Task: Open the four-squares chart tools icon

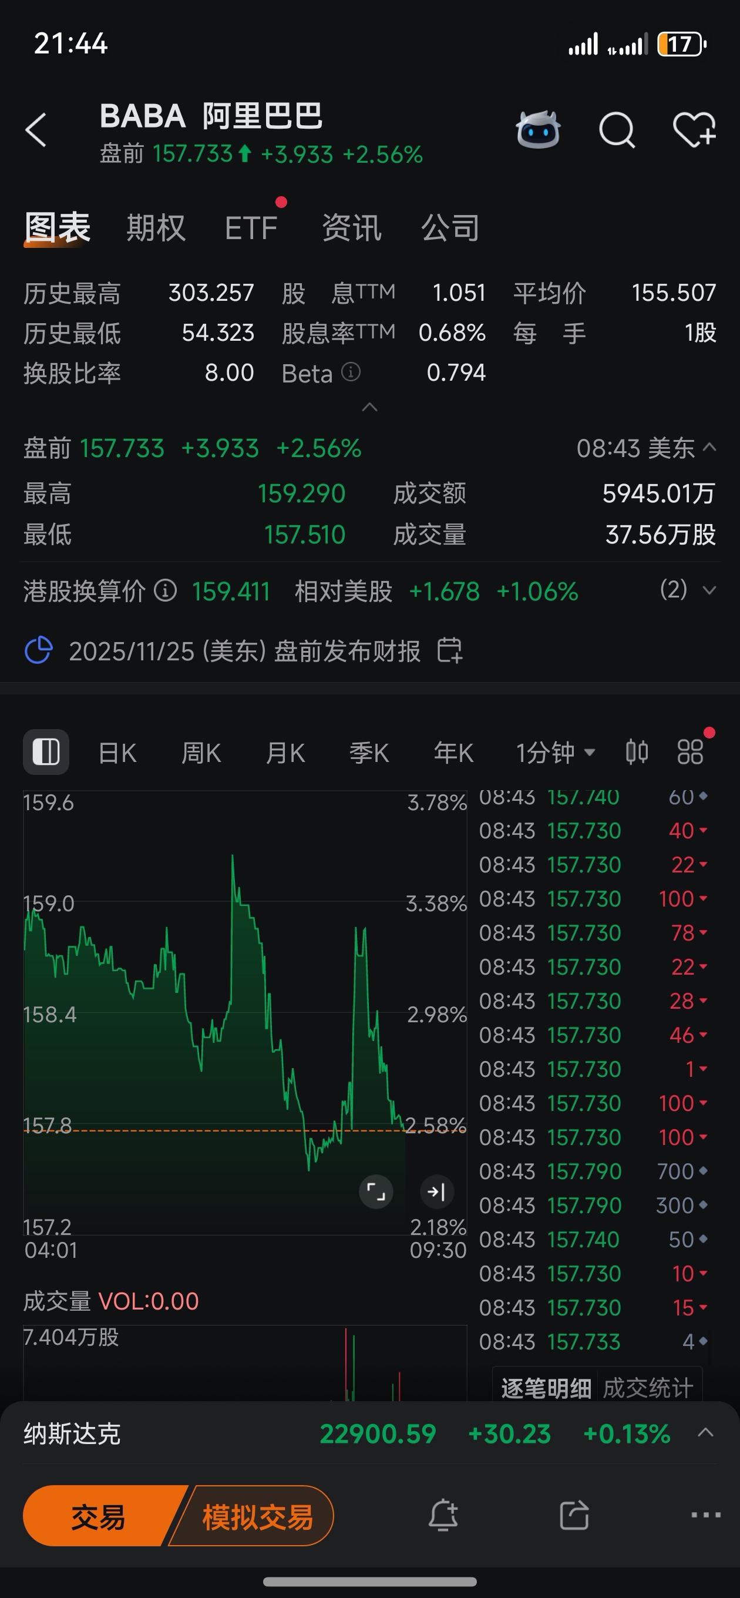Action: pyautogui.click(x=691, y=752)
